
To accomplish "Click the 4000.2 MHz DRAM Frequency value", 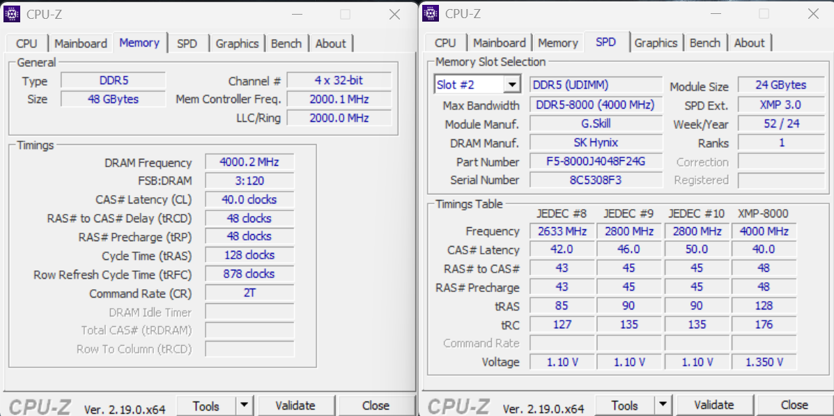I will [249, 162].
